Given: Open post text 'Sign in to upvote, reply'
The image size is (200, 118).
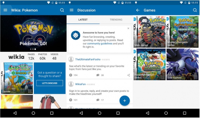Looking at the screenshot, I should [x=99, y=93].
